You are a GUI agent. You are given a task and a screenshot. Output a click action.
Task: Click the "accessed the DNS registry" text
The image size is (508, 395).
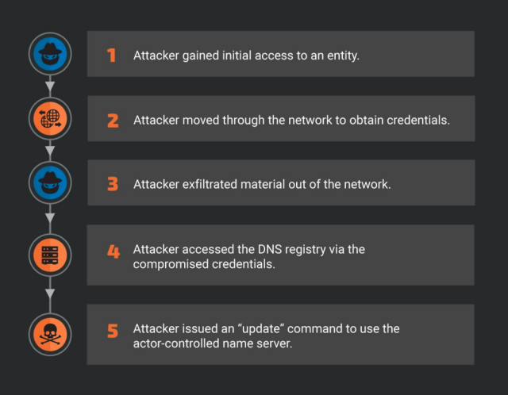click(x=248, y=249)
